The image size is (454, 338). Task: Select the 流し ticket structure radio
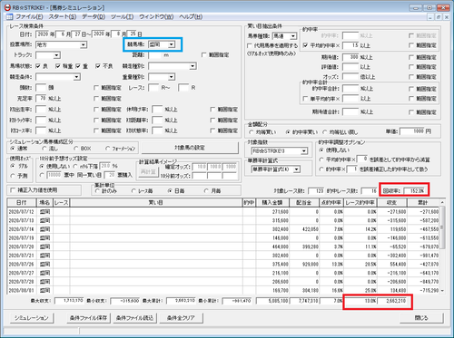[44, 149]
